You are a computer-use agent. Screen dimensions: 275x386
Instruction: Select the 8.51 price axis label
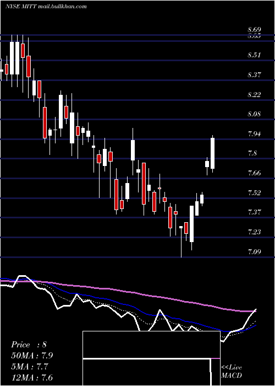(254, 55)
